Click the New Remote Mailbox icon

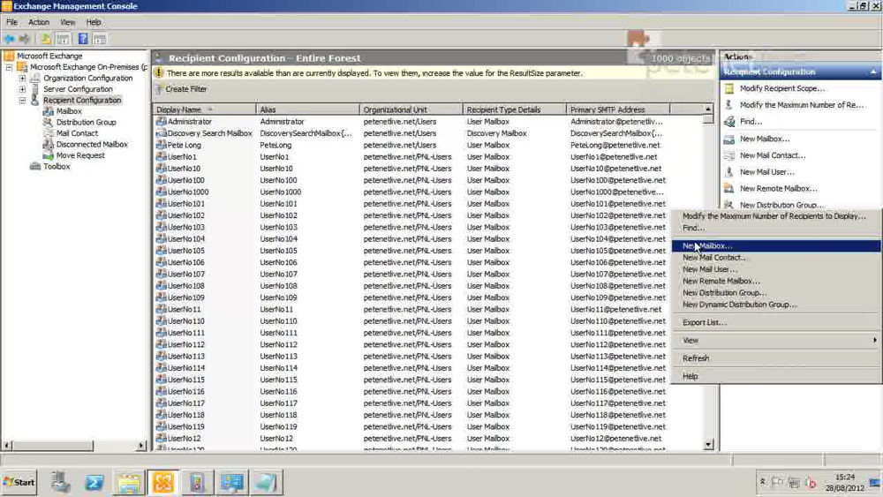(729, 189)
